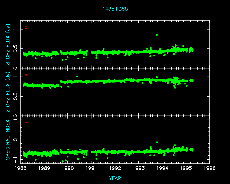Click the SPECTRAL INDEX axis label
Screen dimensions: 230x184
[8, 140]
